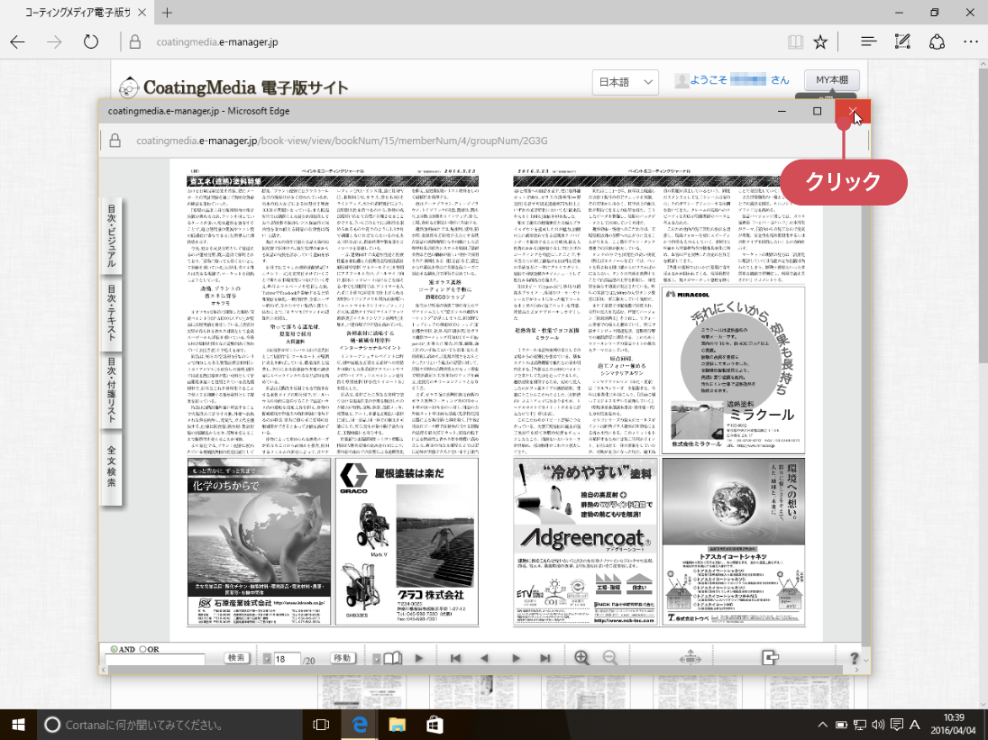Click the help question mark icon
988x740 pixels.
pyautogui.click(x=855, y=658)
